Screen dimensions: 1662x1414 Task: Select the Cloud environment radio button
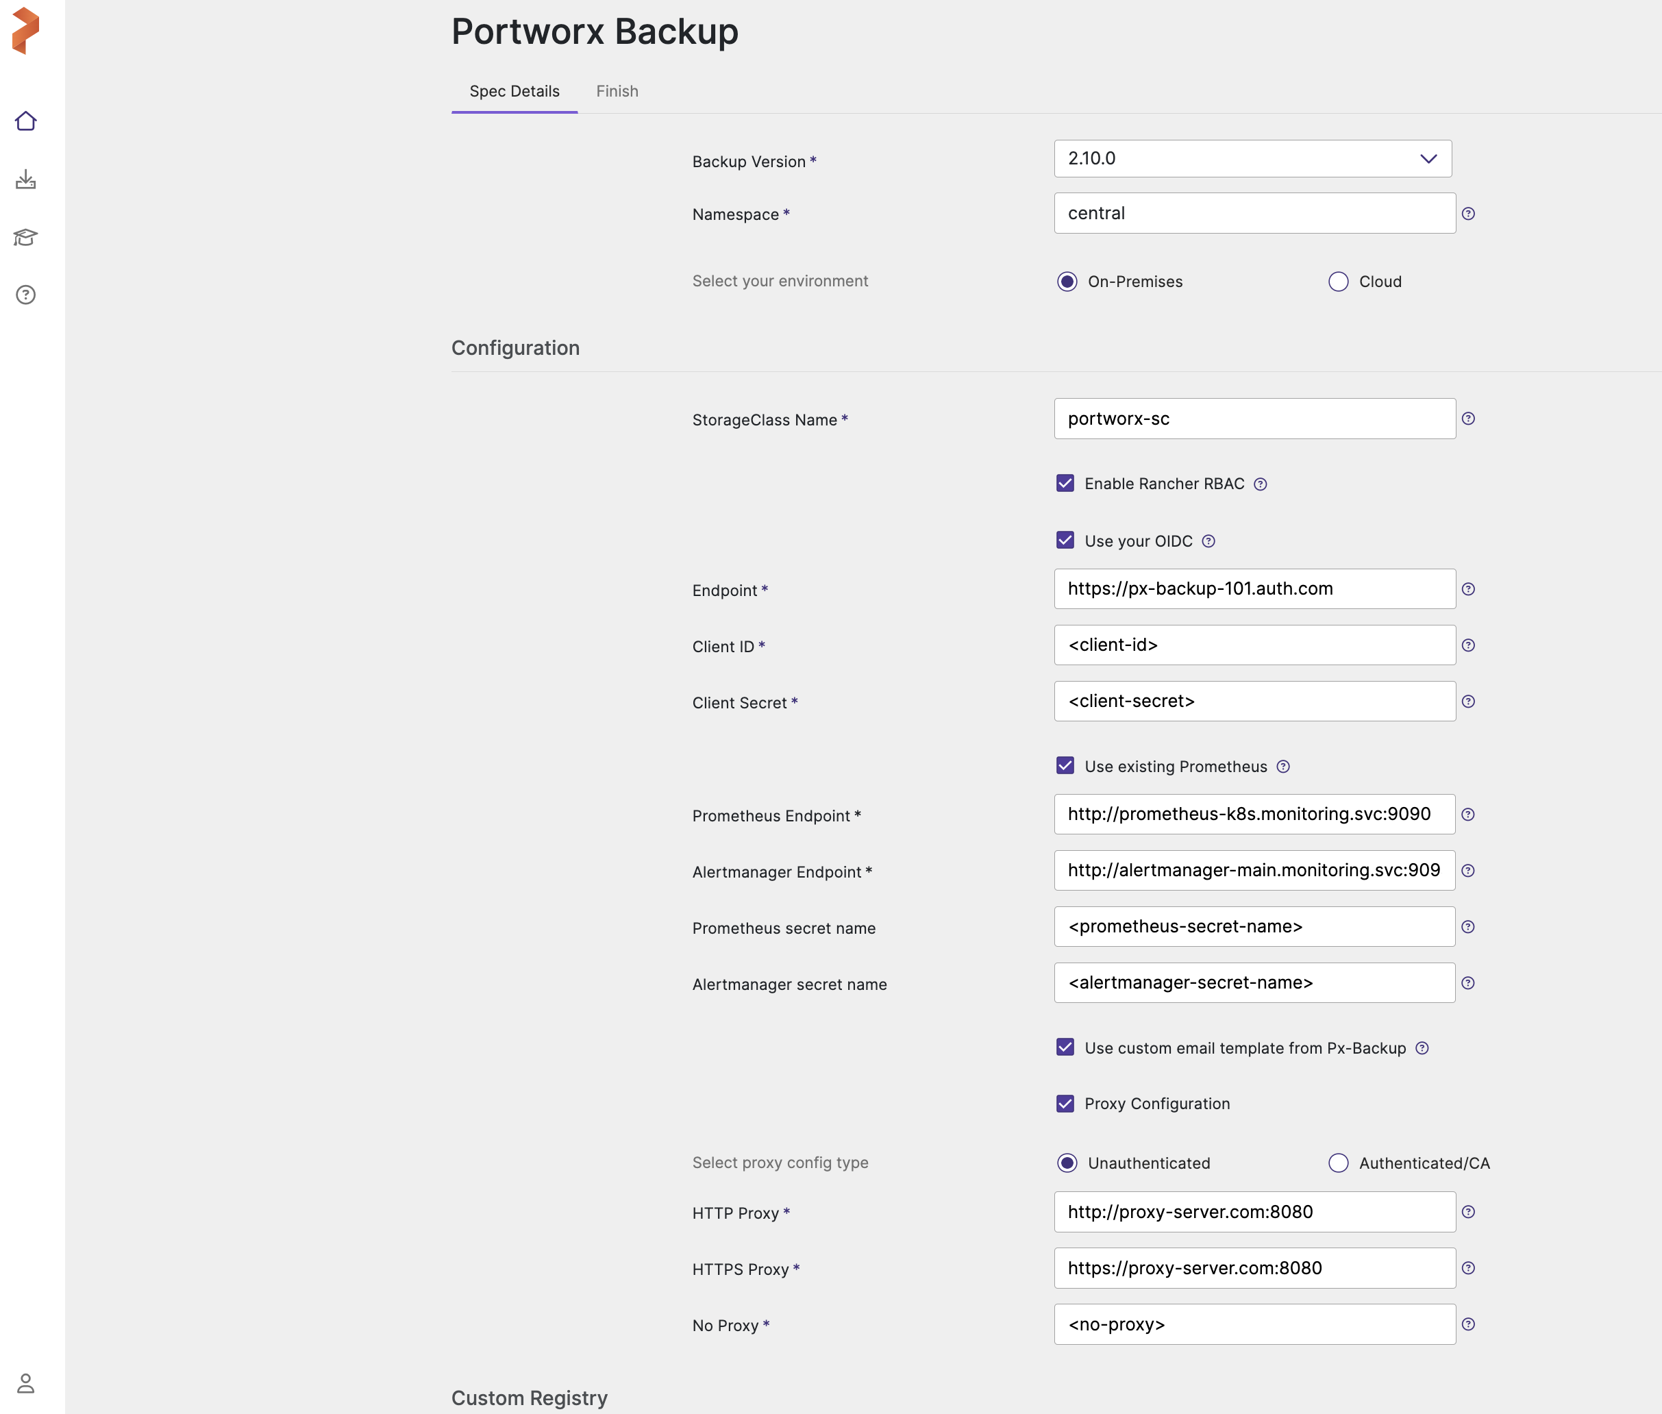(1338, 282)
